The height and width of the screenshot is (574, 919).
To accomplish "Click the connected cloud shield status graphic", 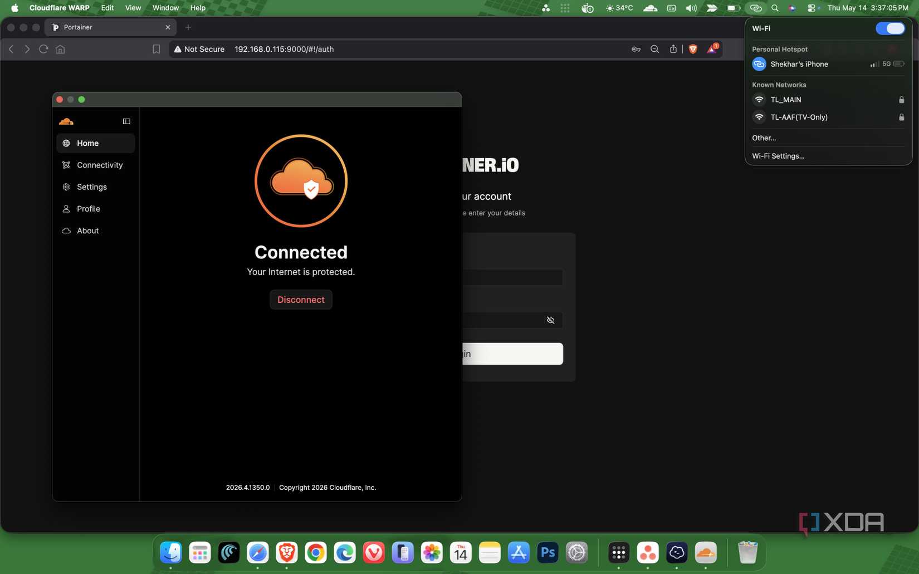I will click(301, 181).
